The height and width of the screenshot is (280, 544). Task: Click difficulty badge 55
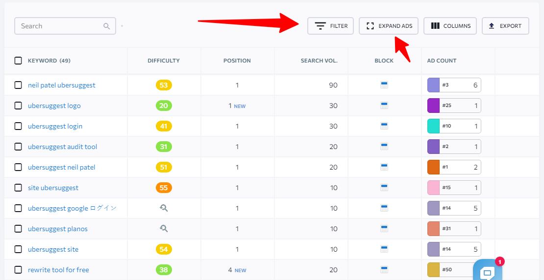tap(164, 188)
